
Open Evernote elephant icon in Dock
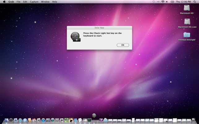pyautogui.click(x=66, y=120)
